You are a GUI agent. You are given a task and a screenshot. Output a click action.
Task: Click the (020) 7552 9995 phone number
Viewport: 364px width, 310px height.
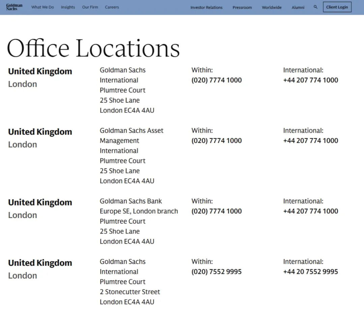(216, 272)
